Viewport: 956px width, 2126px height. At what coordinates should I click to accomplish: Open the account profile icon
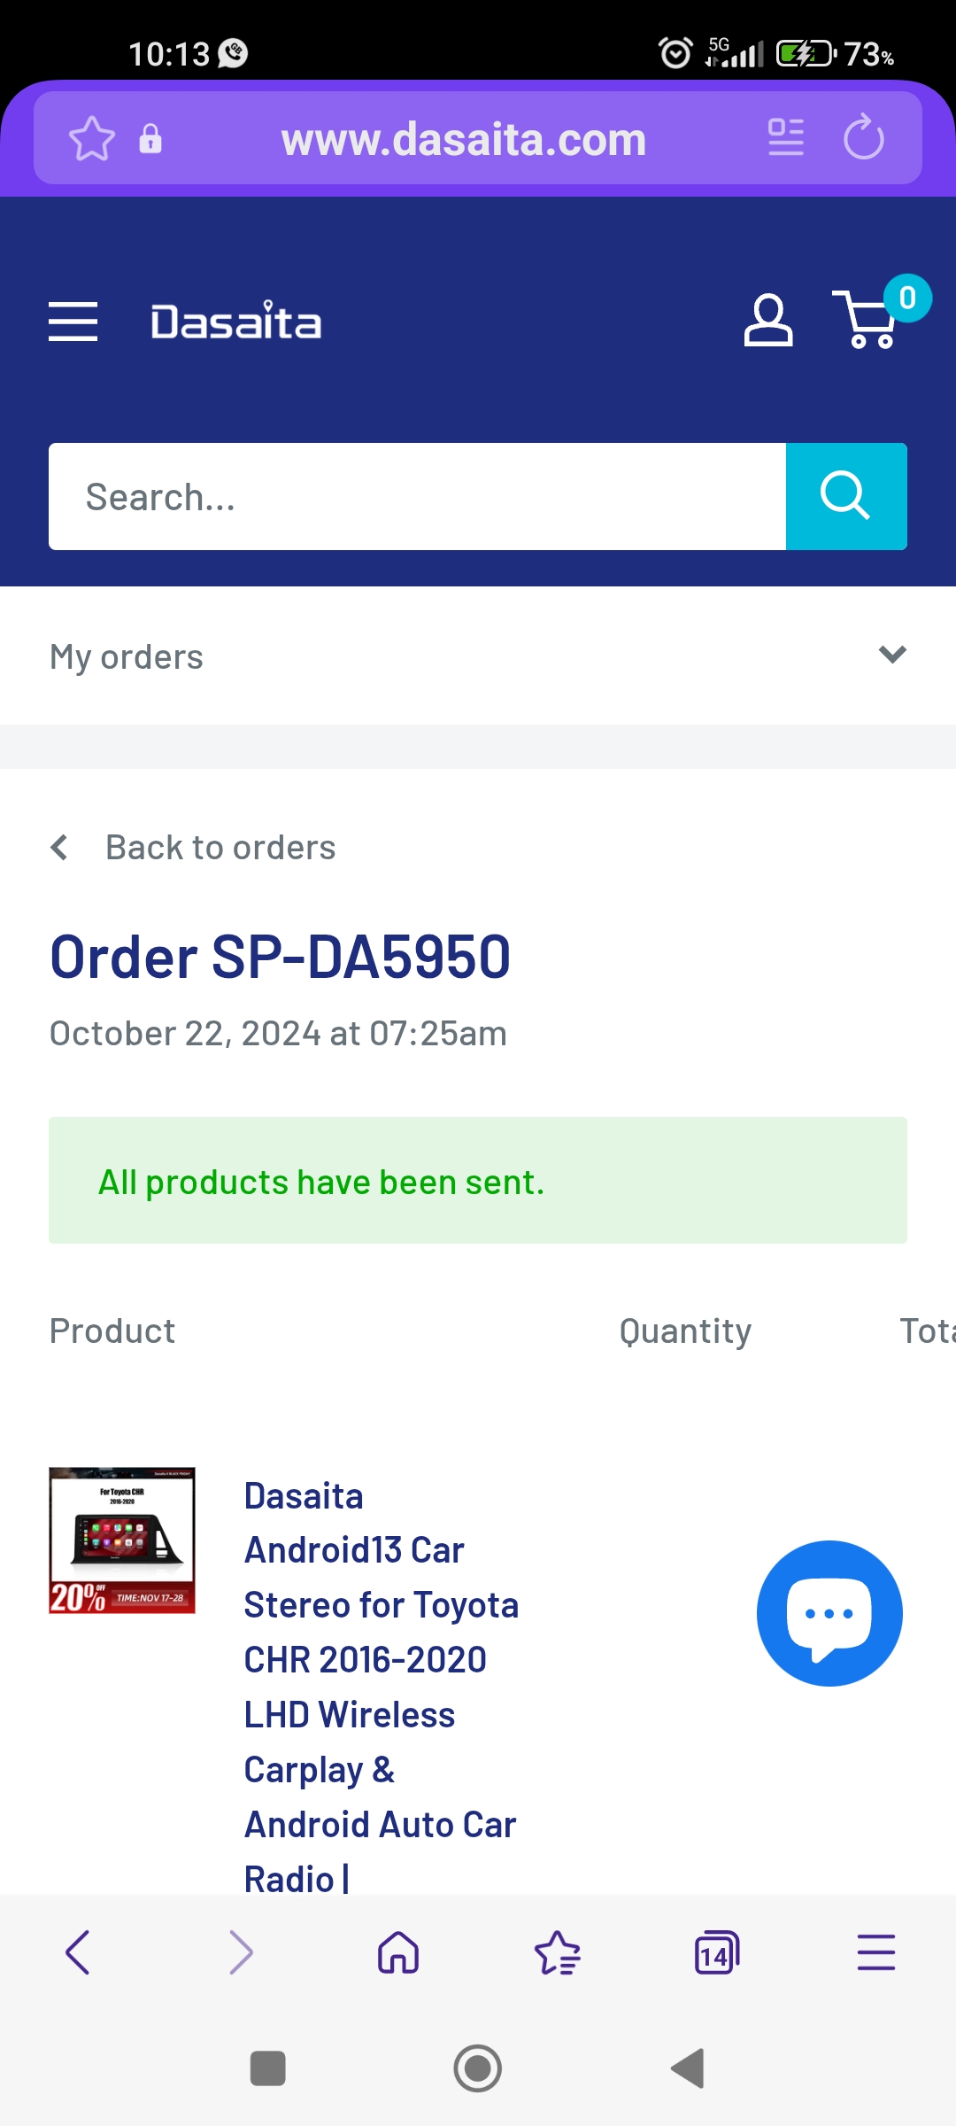[x=767, y=321]
